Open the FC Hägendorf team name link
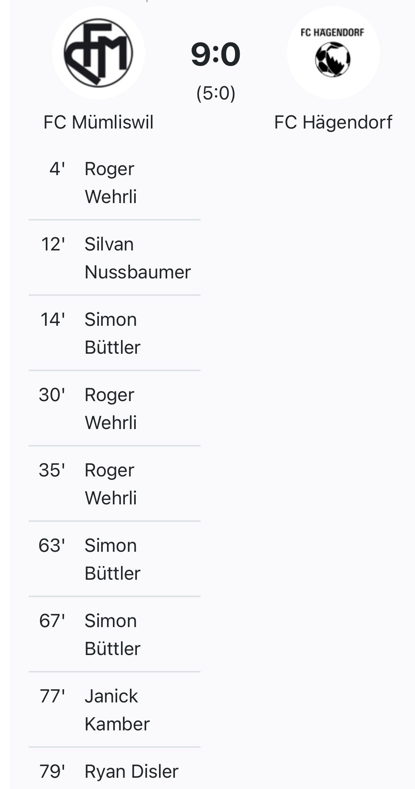 pyautogui.click(x=333, y=122)
